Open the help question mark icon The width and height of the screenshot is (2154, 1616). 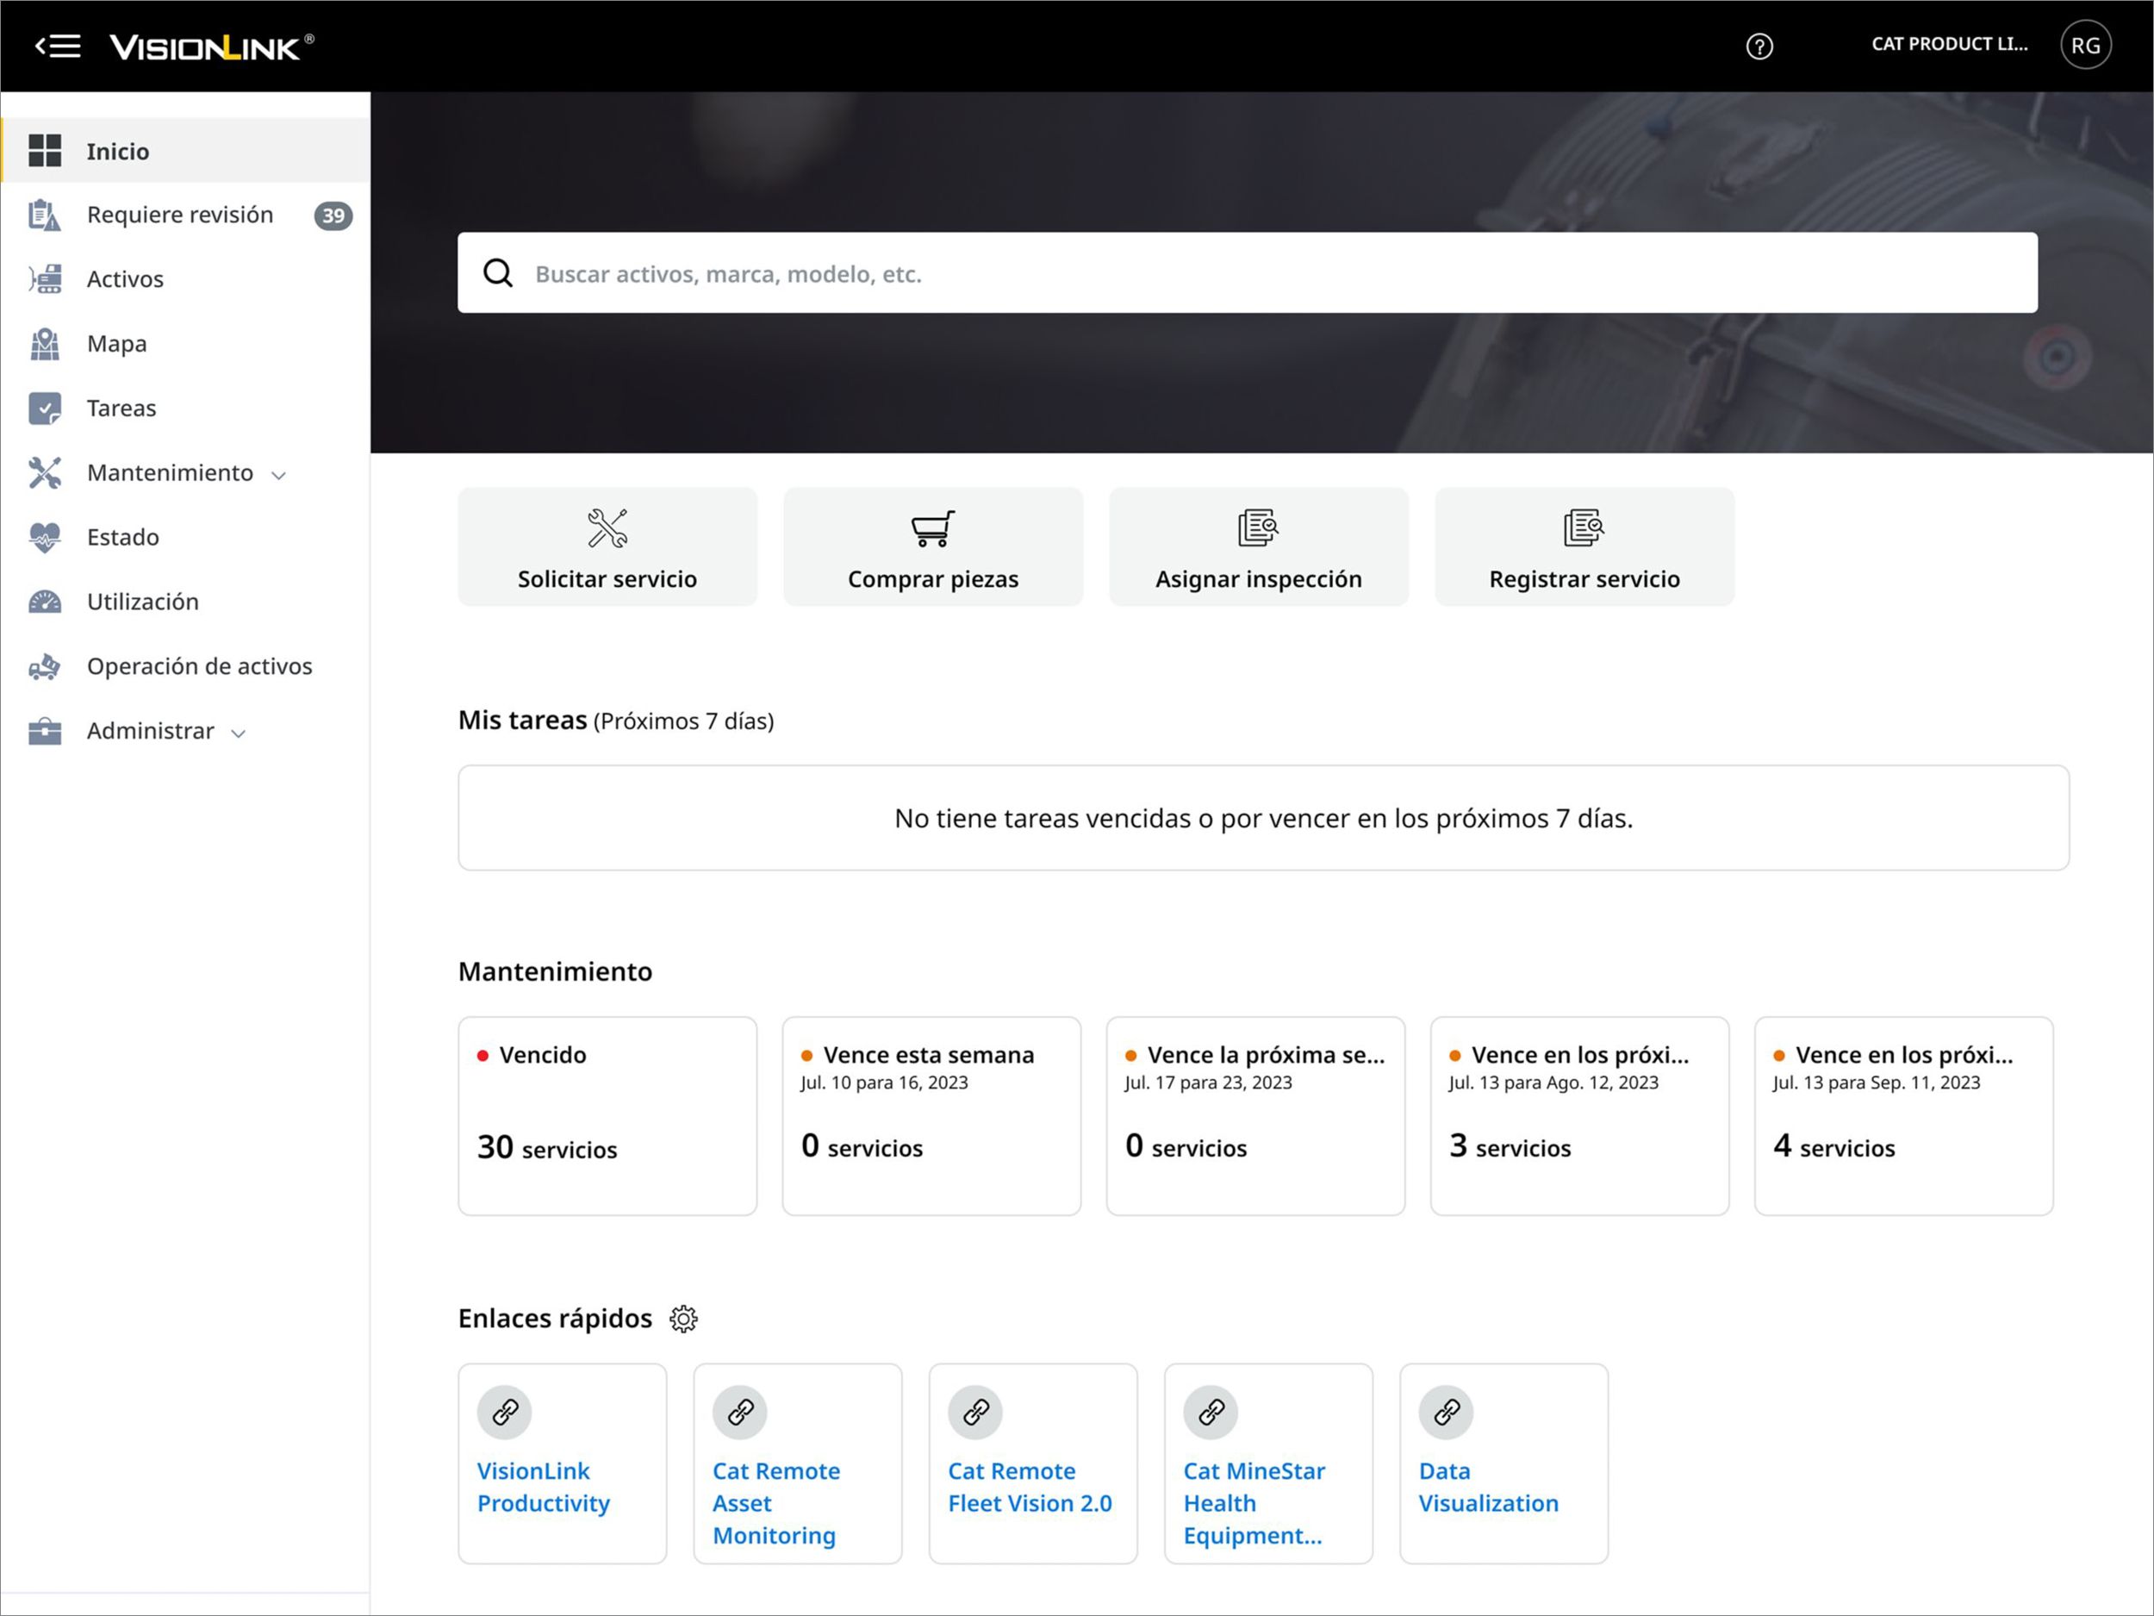pyautogui.click(x=1759, y=46)
